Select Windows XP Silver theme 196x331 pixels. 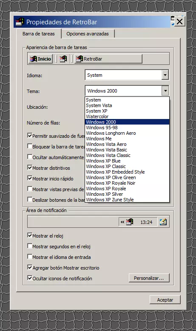click(127, 194)
